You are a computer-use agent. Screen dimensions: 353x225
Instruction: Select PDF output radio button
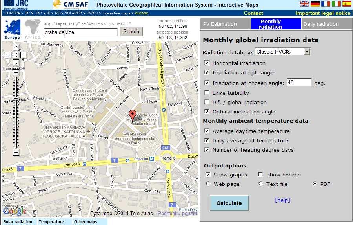tap(315, 184)
